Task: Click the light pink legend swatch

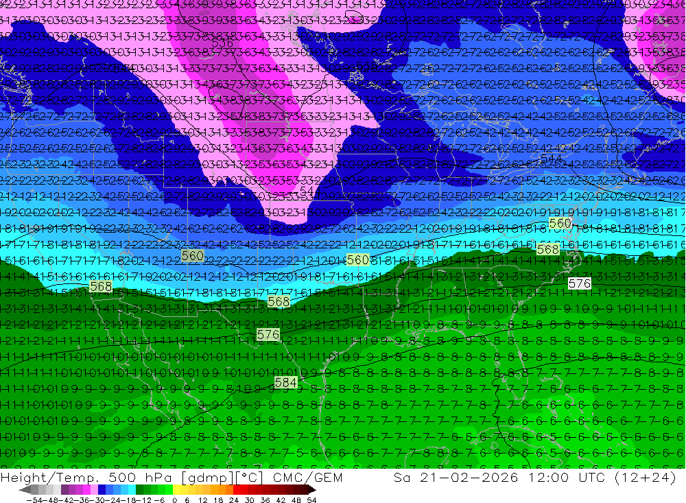Action: 94,490
